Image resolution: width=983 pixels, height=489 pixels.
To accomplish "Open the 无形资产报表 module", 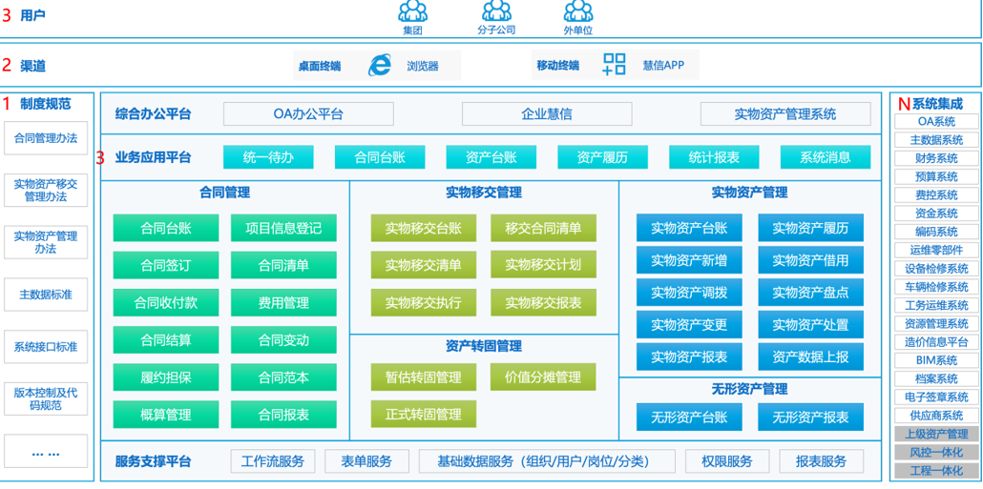I will pos(810,417).
